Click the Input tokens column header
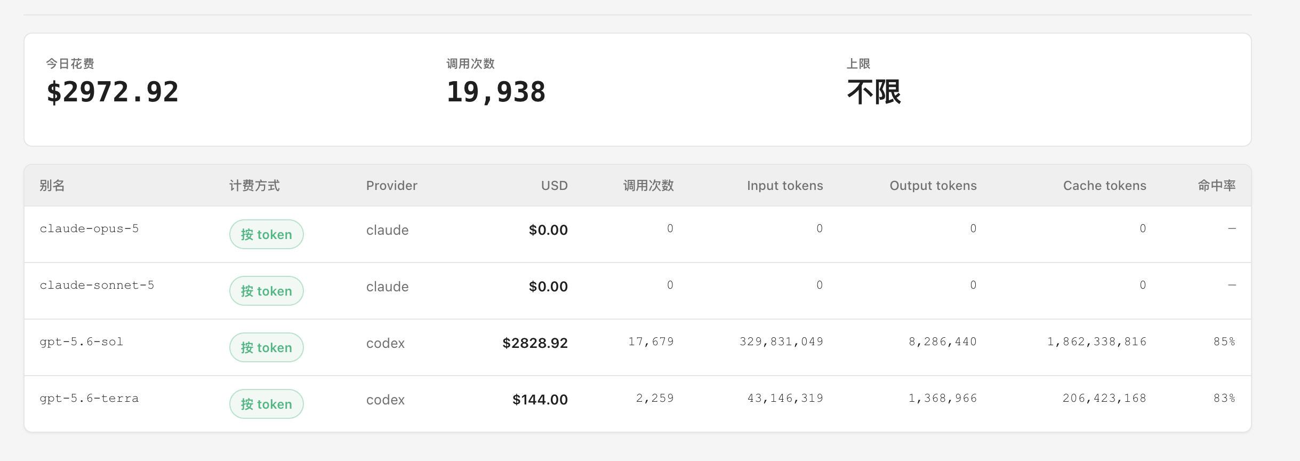The height and width of the screenshot is (461, 1300). [785, 186]
